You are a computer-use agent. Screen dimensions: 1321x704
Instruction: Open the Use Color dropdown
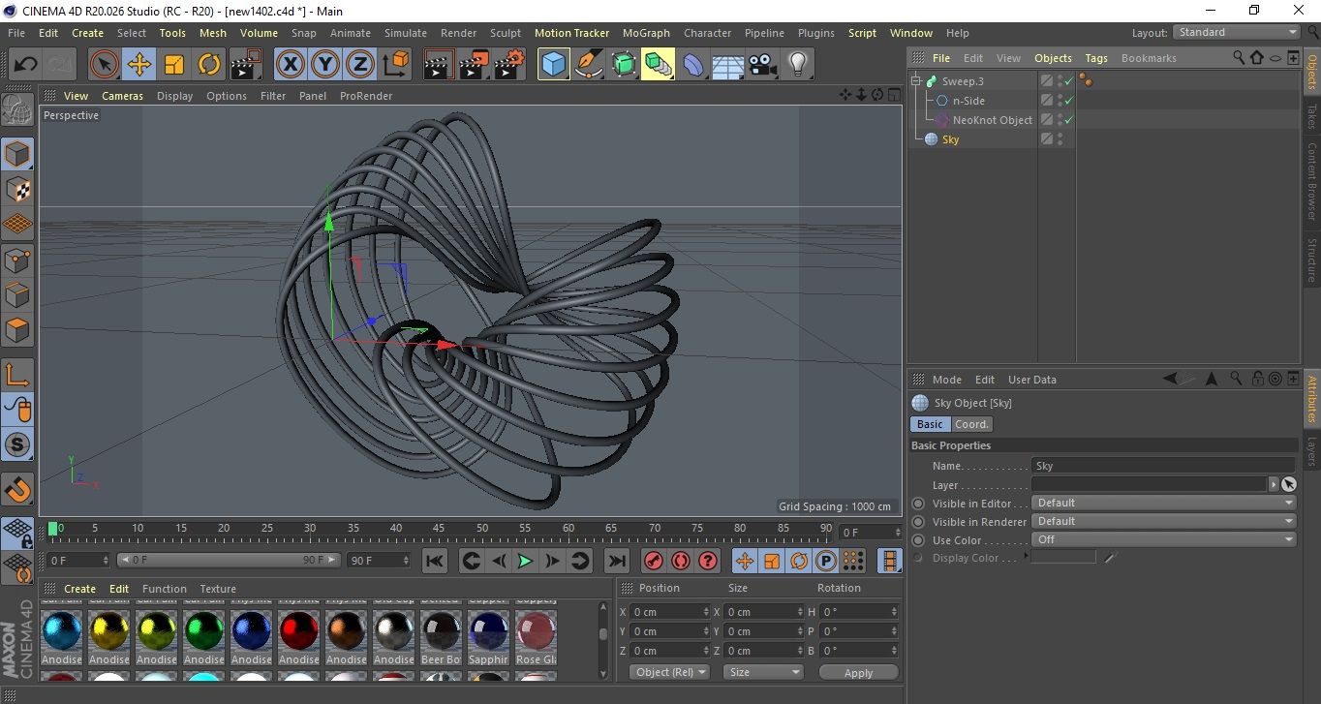pos(1165,539)
